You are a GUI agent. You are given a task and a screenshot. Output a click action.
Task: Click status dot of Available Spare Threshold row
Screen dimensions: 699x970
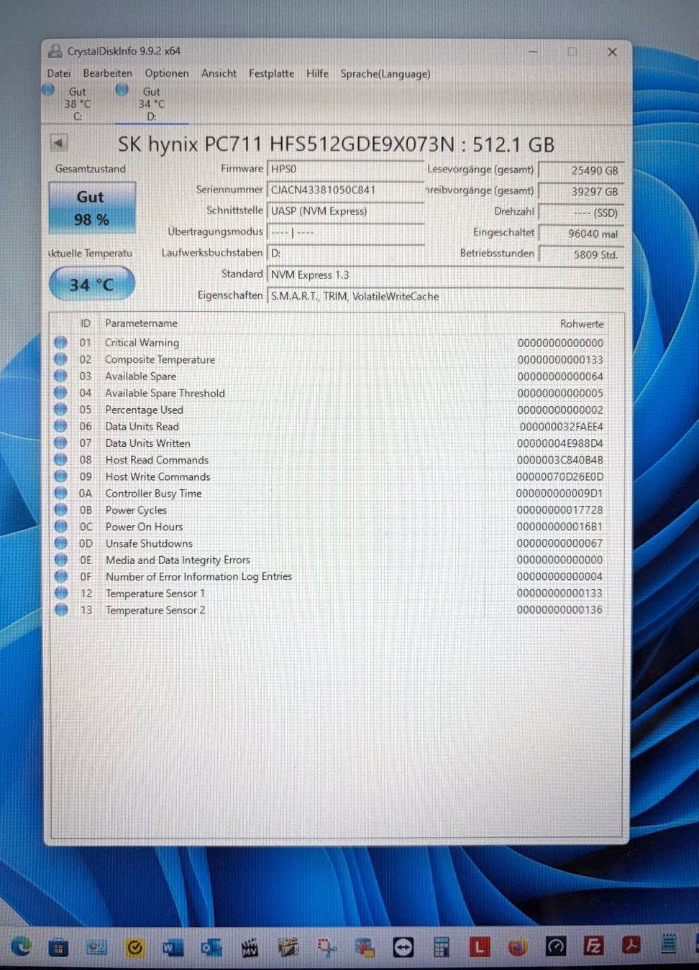61,393
